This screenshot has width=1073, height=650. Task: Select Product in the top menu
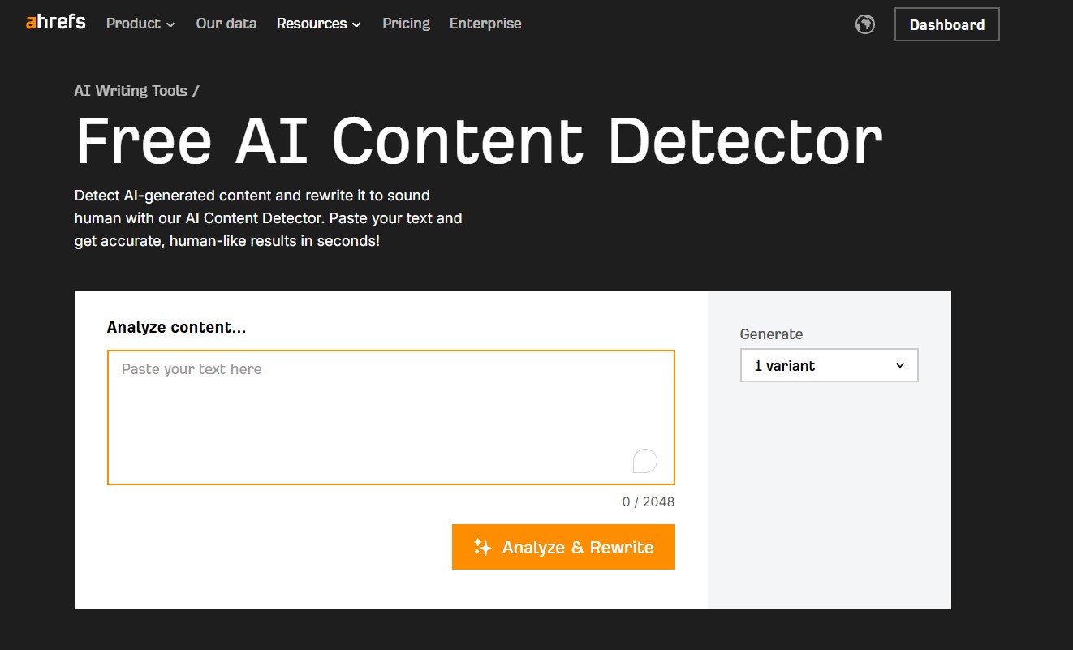pos(133,24)
